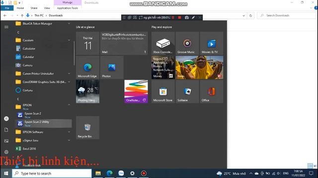This screenshot has height=178, width=318.
Task: Open the Xbox Console Companion tile
Action: click(x=163, y=43)
